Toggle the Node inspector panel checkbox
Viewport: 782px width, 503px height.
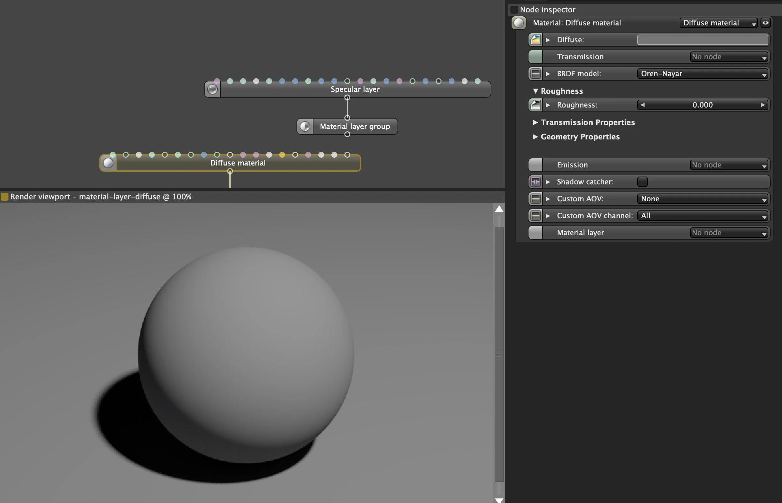pyautogui.click(x=514, y=9)
